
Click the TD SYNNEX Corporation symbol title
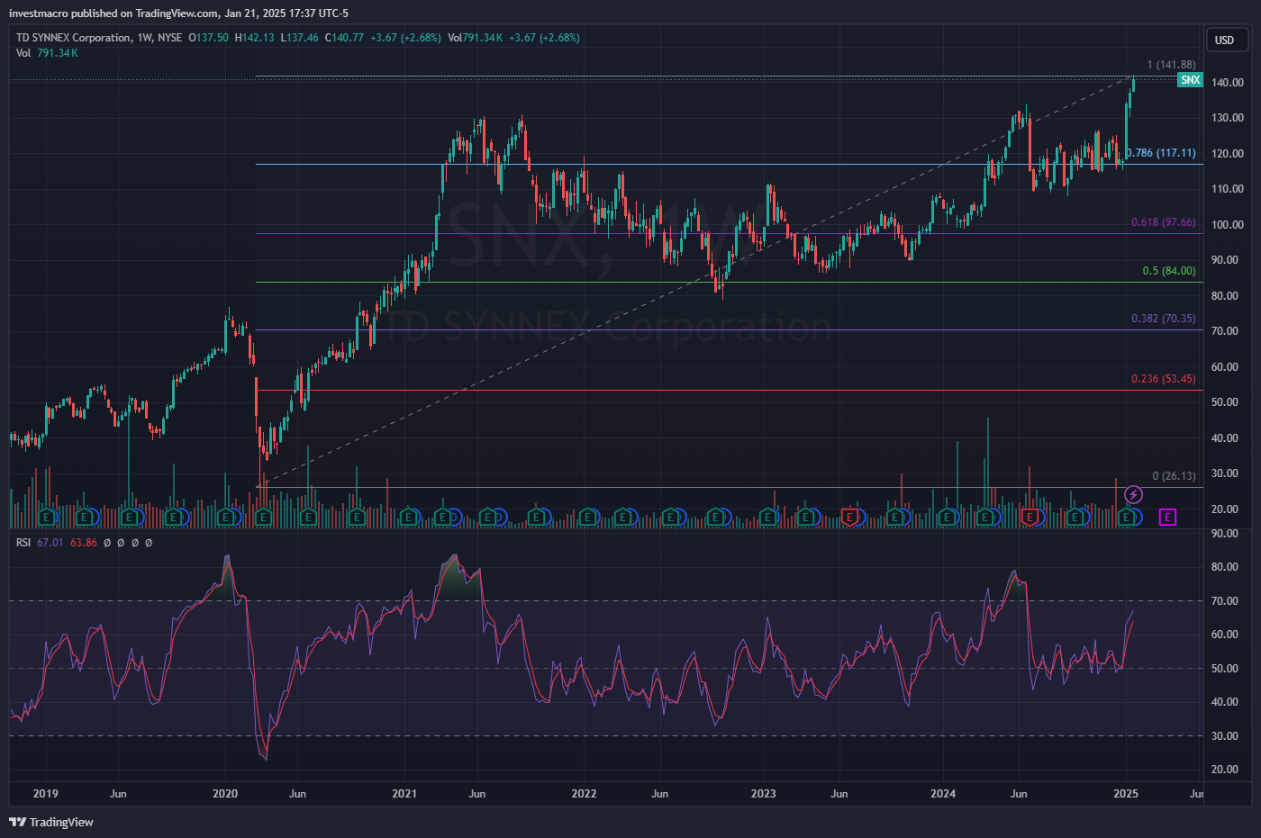click(73, 38)
